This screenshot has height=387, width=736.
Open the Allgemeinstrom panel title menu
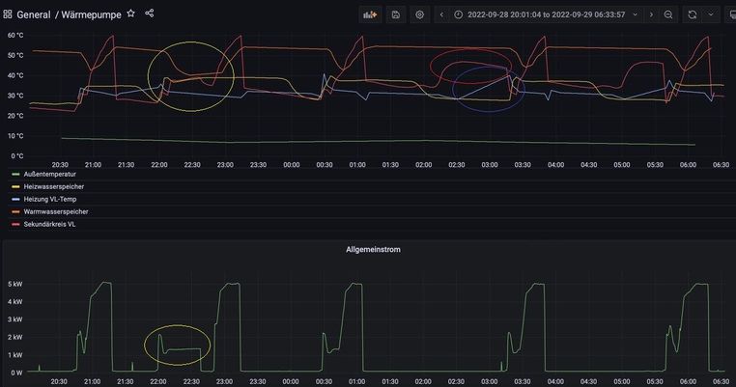coord(373,249)
